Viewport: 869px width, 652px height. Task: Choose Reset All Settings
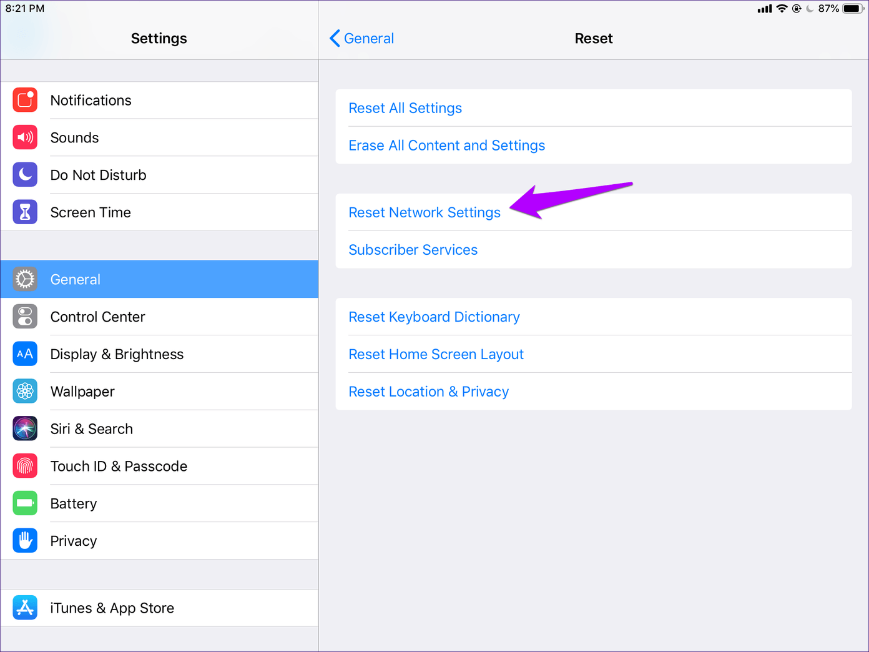[405, 108]
